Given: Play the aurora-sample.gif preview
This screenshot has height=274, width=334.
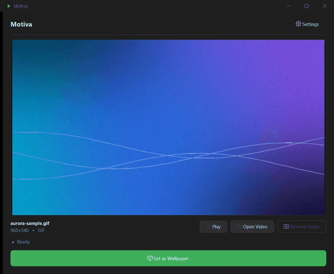Looking at the screenshot, I should click(213, 226).
